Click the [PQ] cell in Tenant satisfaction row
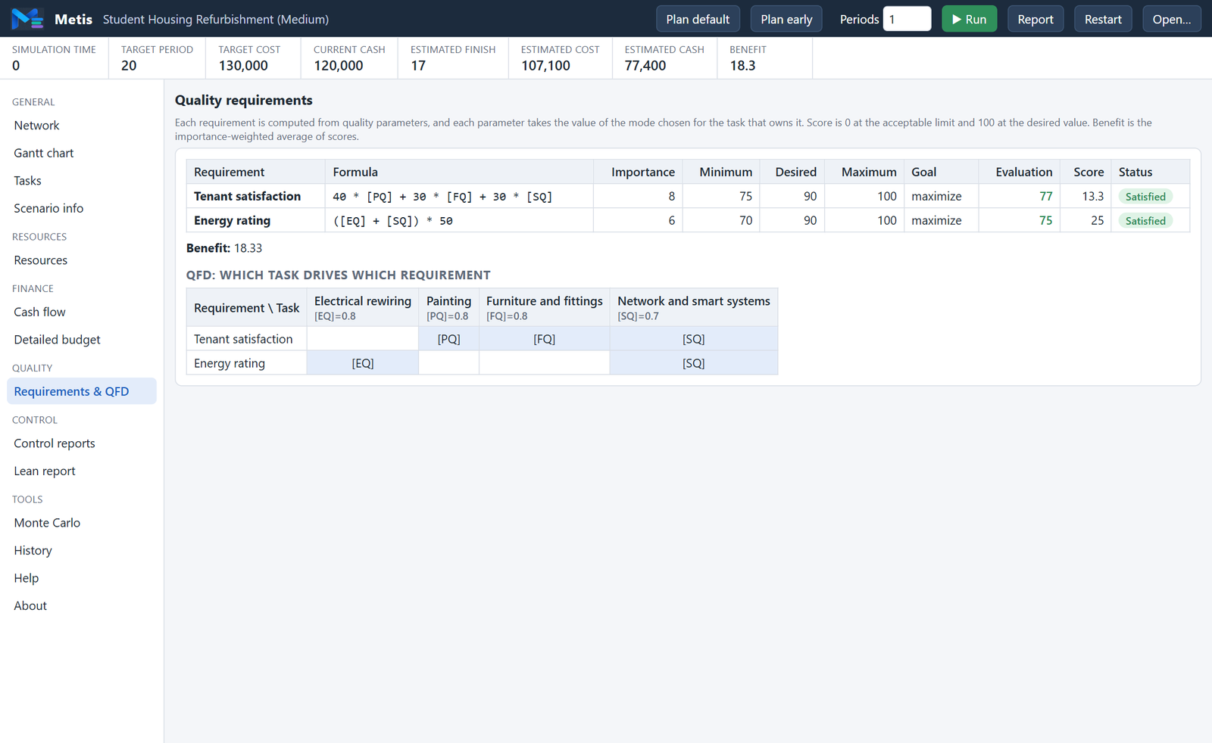The height and width of the screenshot is (743, 1212). tap(448, 339)
